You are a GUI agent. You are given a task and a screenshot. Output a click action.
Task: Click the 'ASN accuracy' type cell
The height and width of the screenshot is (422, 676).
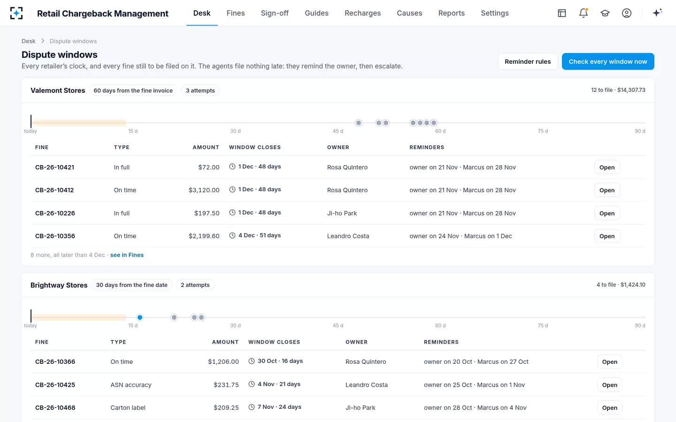131,385
